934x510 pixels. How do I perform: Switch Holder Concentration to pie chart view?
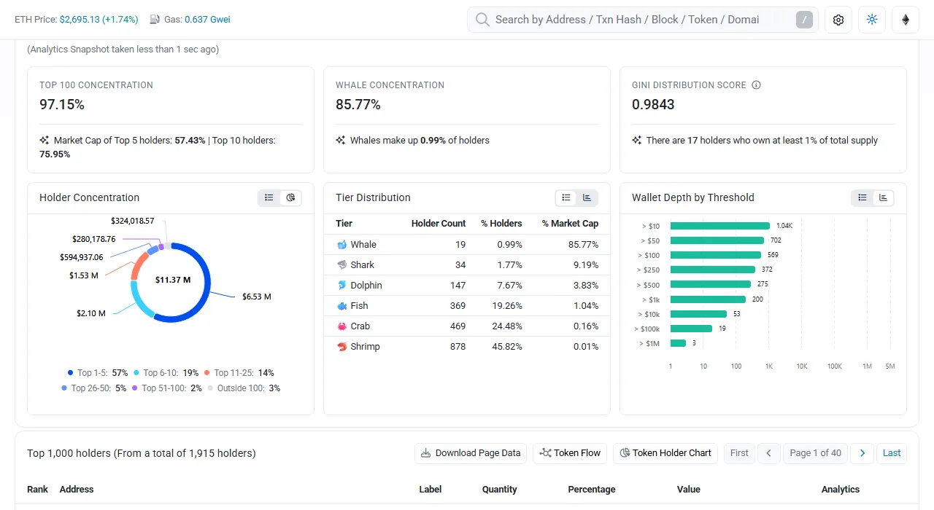(290, 197)
